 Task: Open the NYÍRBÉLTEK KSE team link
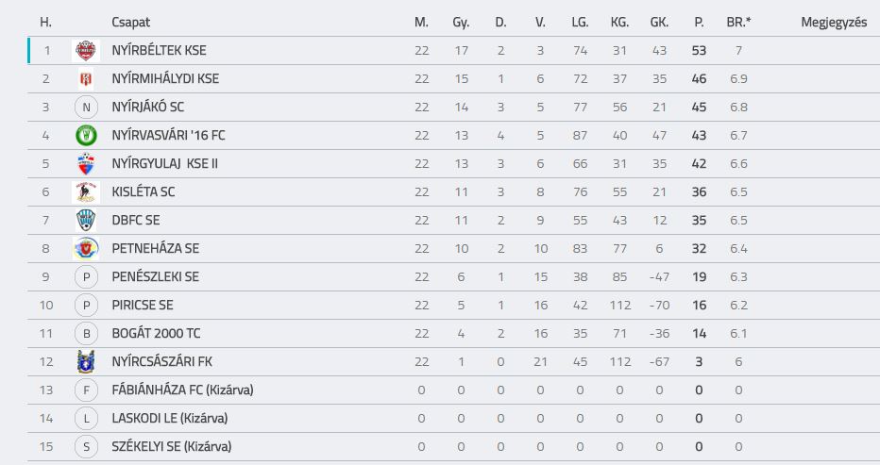click(159, 51)
